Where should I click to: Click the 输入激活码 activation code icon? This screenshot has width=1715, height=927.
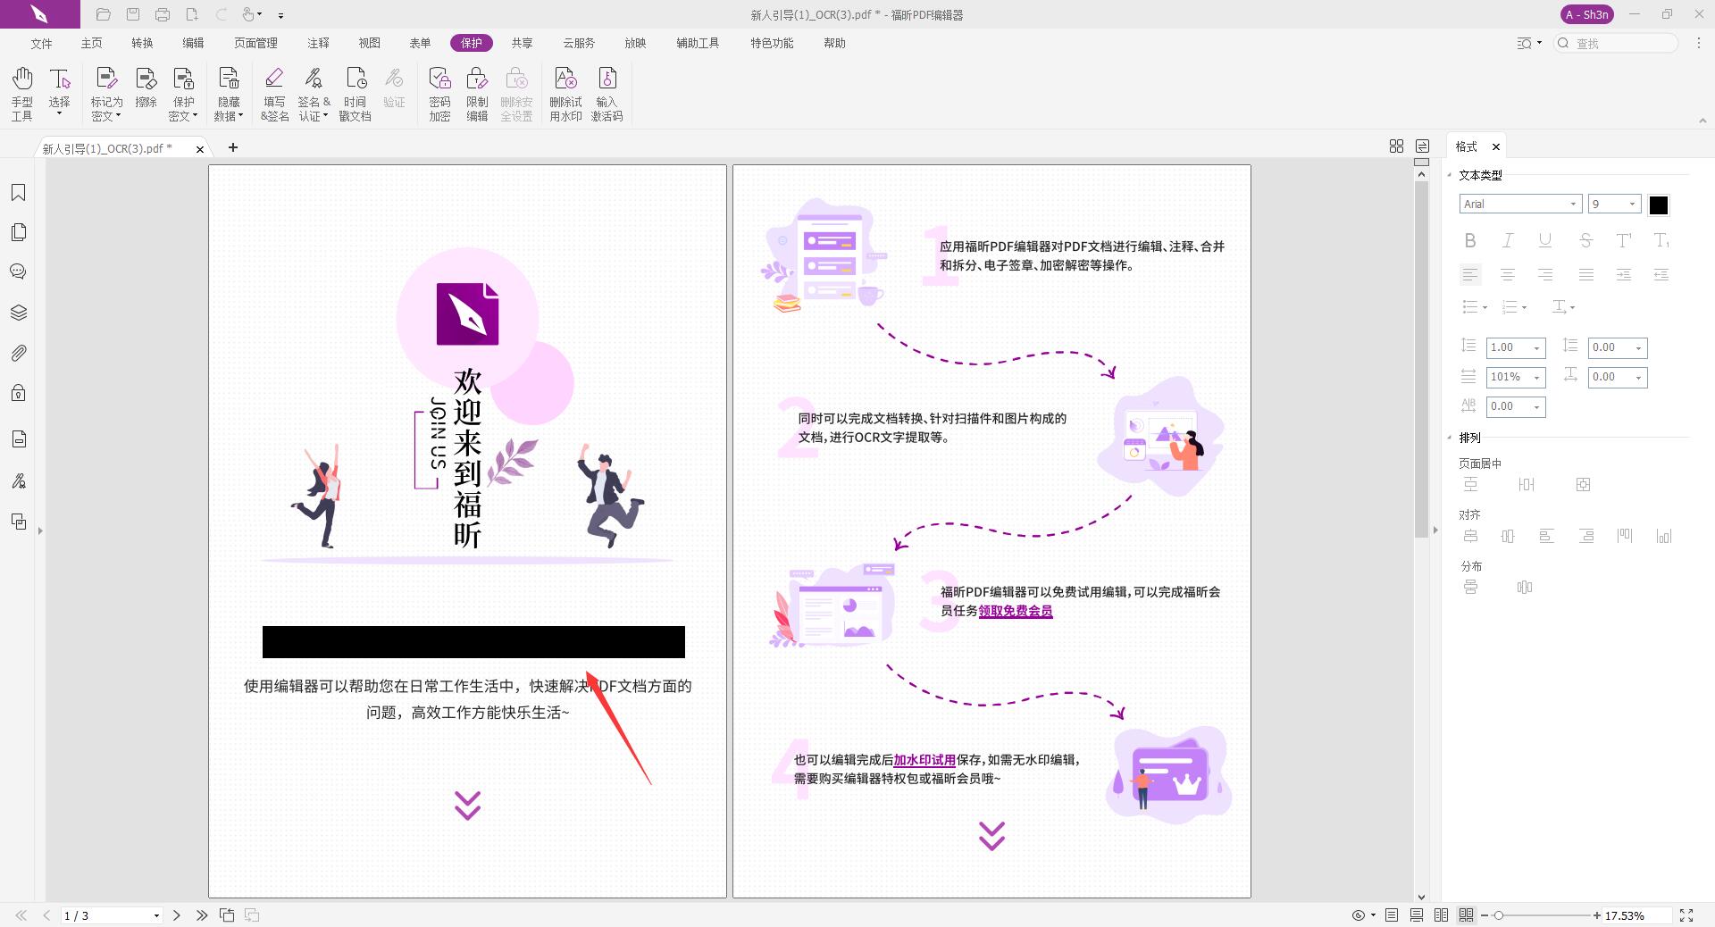(x=608, y=93)
